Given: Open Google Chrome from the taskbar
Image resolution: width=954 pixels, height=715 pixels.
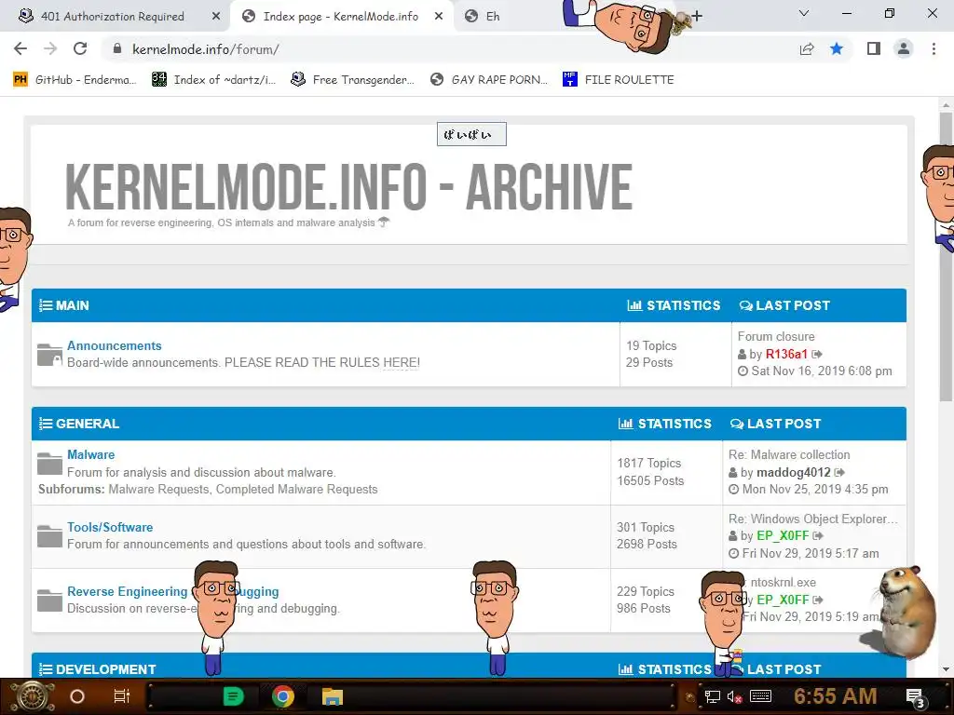Looking at the screenshot, I should (283, 696).
